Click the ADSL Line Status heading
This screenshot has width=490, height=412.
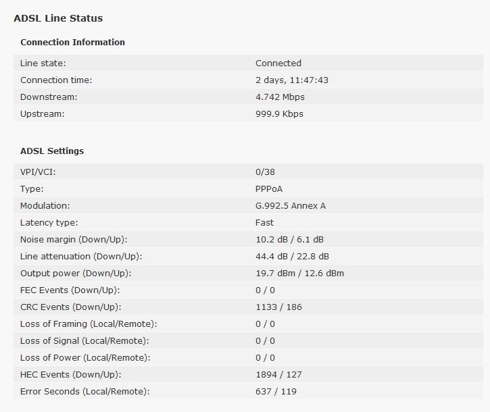[58, 18]
